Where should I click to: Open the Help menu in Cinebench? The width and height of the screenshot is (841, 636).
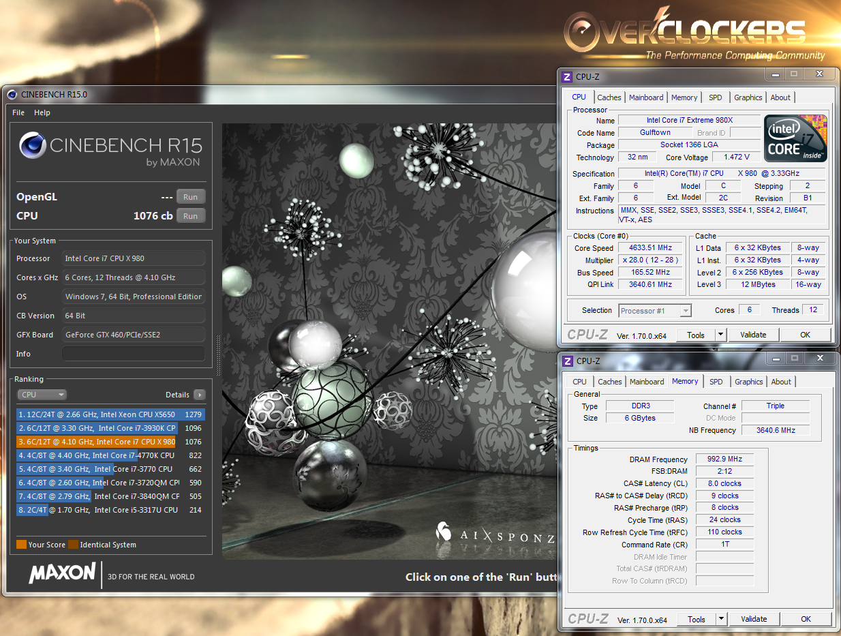tap(42, 112)
